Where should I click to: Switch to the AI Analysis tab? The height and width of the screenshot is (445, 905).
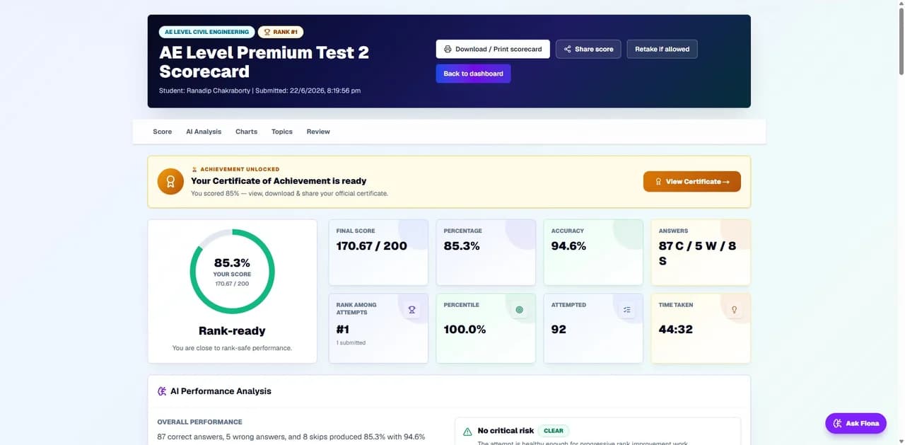tap(204, 132)
